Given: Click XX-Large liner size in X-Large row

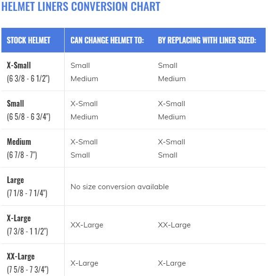Looking at the screenshot, I should [x=174, y=225].
